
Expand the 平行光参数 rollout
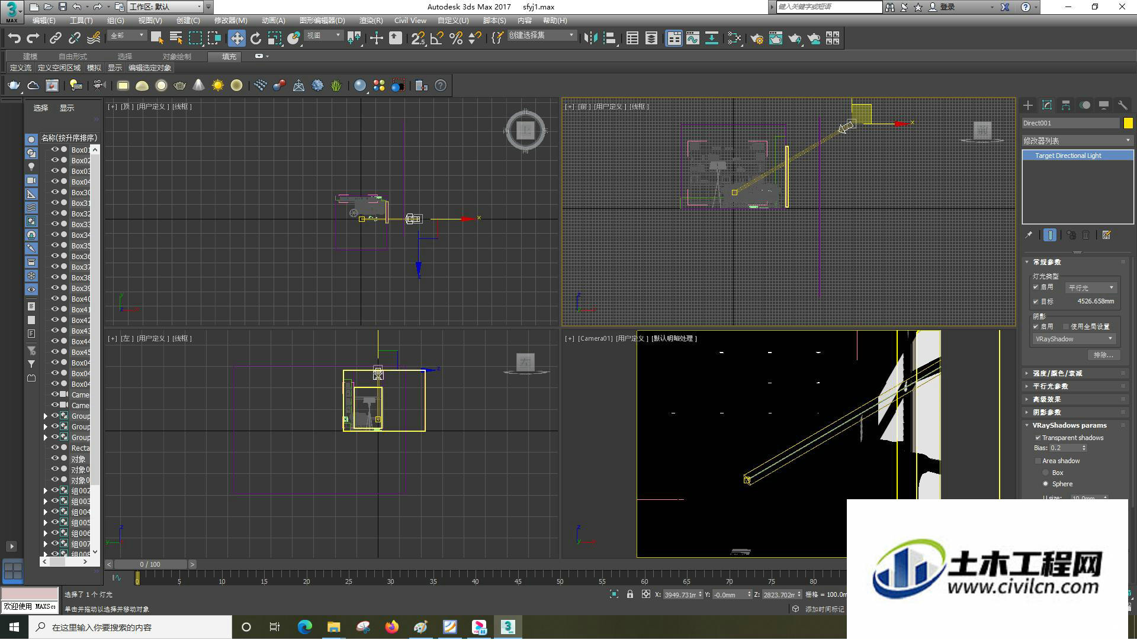click(x=1050, y=387)
